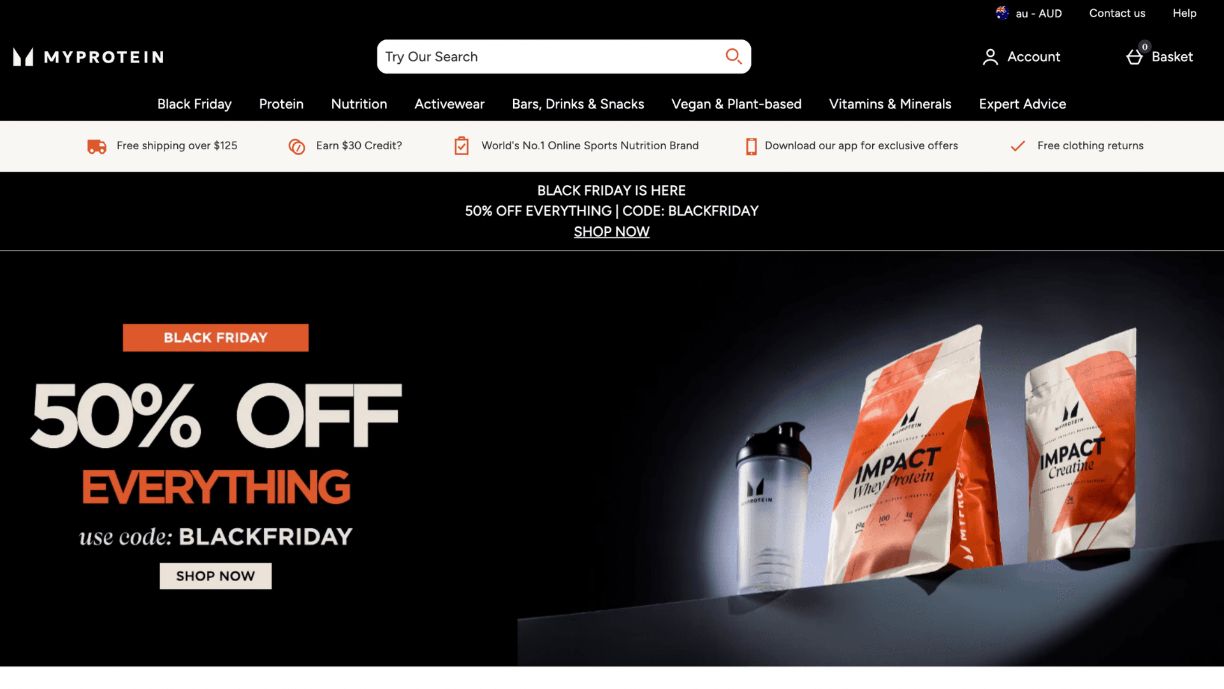Expand the Activewear navigation menu
Viewport: 1224px width, 689px height.
449,104
